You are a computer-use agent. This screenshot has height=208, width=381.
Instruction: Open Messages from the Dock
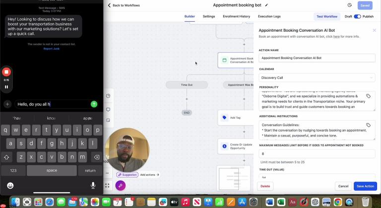click(61, 202)
